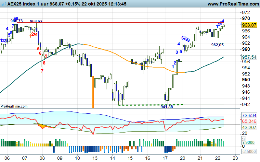Click the date 23 on the time axis
The image size is (260, 162).
[235, 158]
